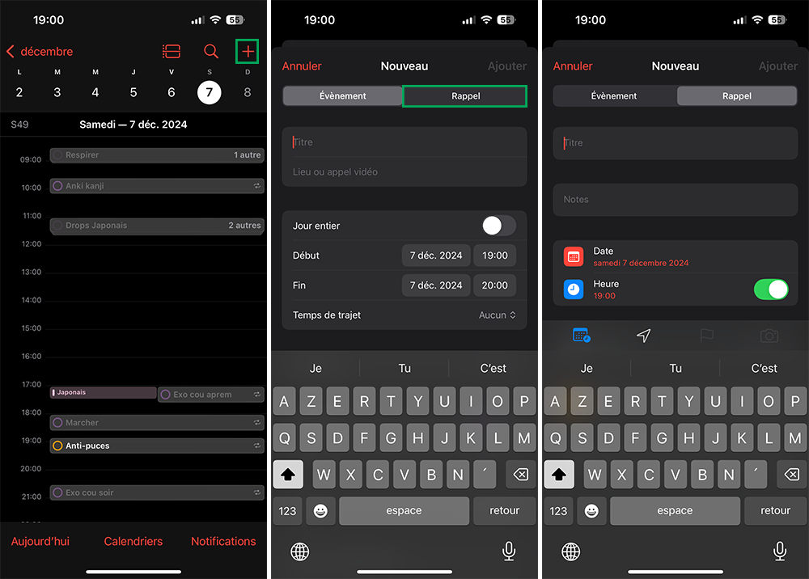Open search with the magnifier icon

pyautogui.click(x=211, y=52)
